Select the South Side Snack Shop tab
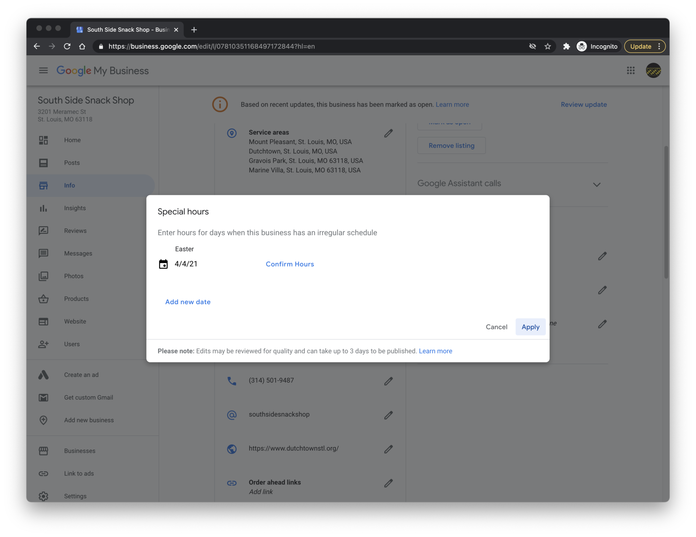Viewport: 696px width, 537px height. tap(127, 30)
